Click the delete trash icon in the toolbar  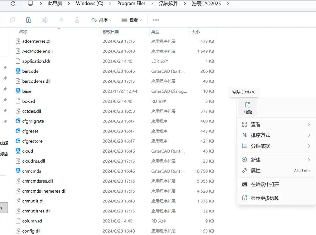pyautogui.click(x=77, y=20)
